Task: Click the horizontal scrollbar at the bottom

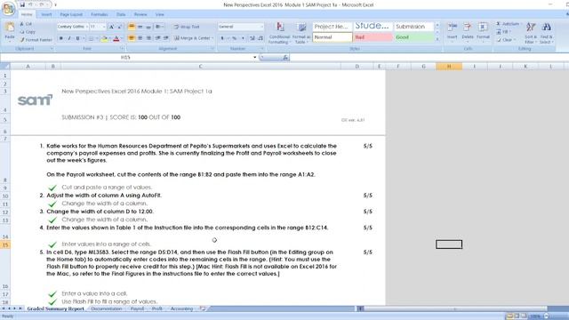Action: click(x=455, y=308)
